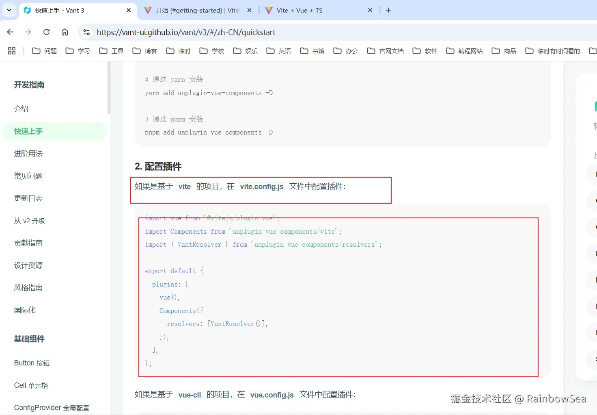This screenshot has width=597, height=415.
Task: Reload the current page
Action: pyautogui.click(x=47, y=32)
